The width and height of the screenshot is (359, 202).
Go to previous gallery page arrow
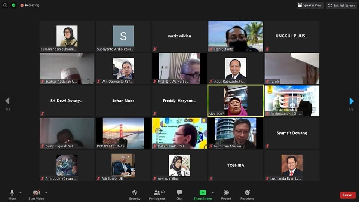tap(7, 101)
